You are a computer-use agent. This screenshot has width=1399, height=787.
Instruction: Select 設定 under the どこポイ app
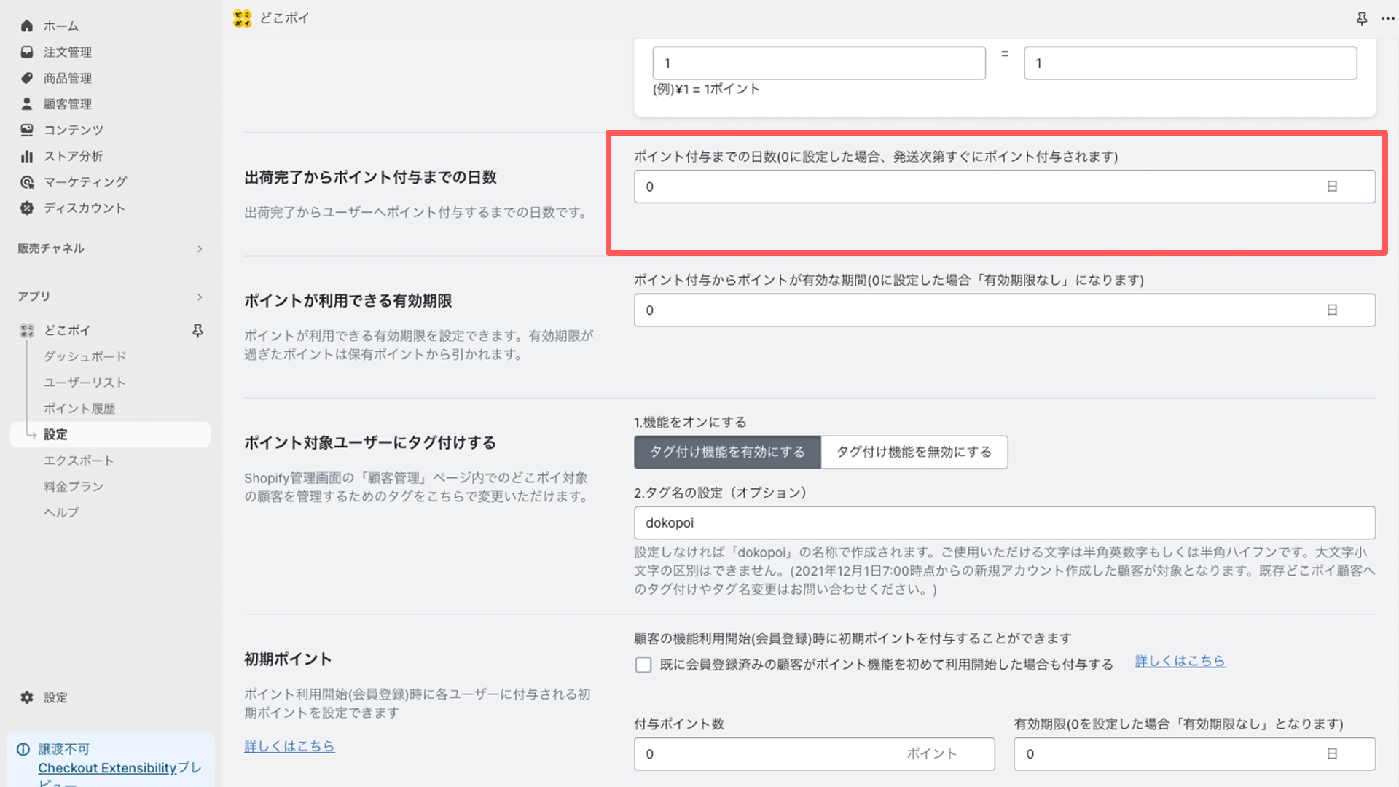(x=111, y=434)
